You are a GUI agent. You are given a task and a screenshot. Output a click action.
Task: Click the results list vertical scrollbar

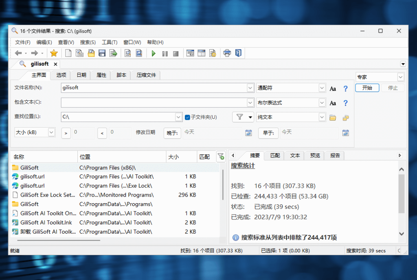[223, 185]
